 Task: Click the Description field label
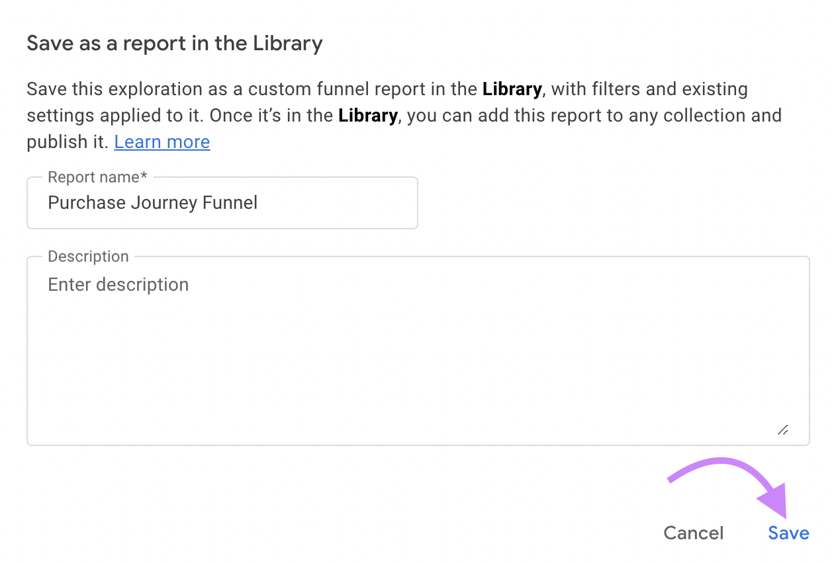87,256
